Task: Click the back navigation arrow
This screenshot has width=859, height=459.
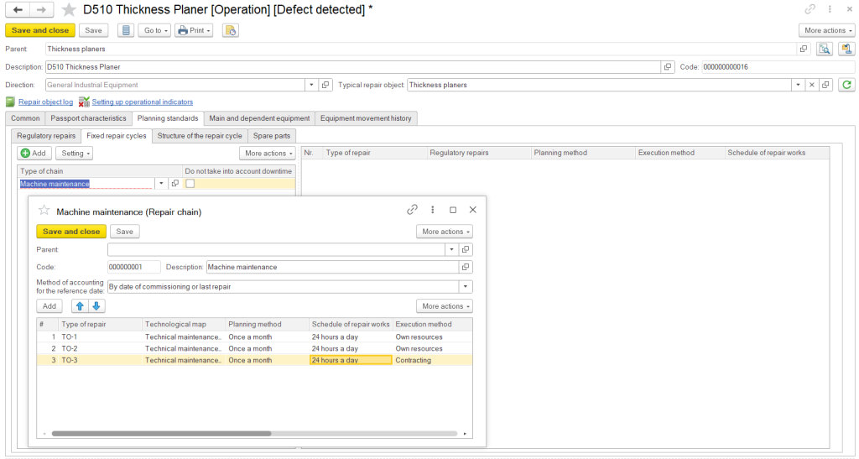Action: [x=18, y=9]
